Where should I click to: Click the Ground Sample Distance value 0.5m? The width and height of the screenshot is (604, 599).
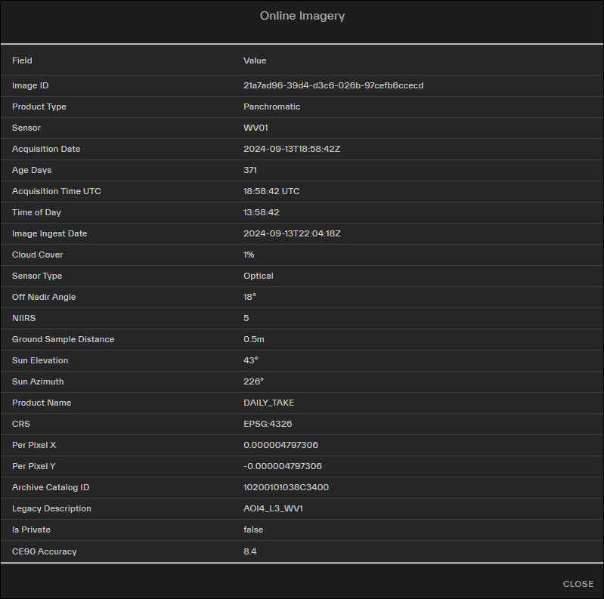pos(254,339)
